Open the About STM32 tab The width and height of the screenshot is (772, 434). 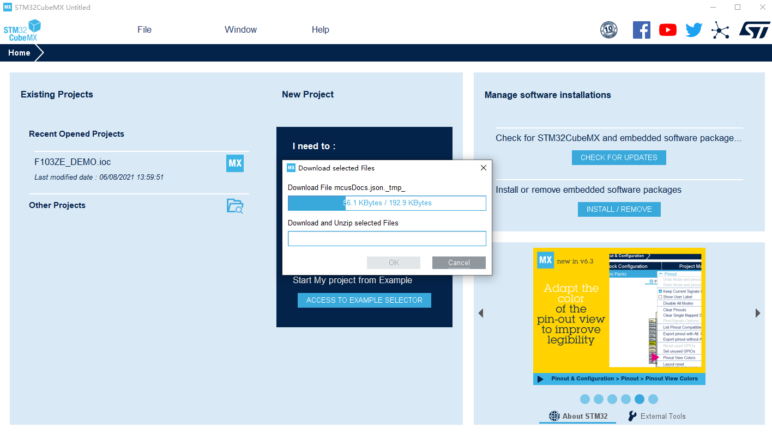(578, 416)
